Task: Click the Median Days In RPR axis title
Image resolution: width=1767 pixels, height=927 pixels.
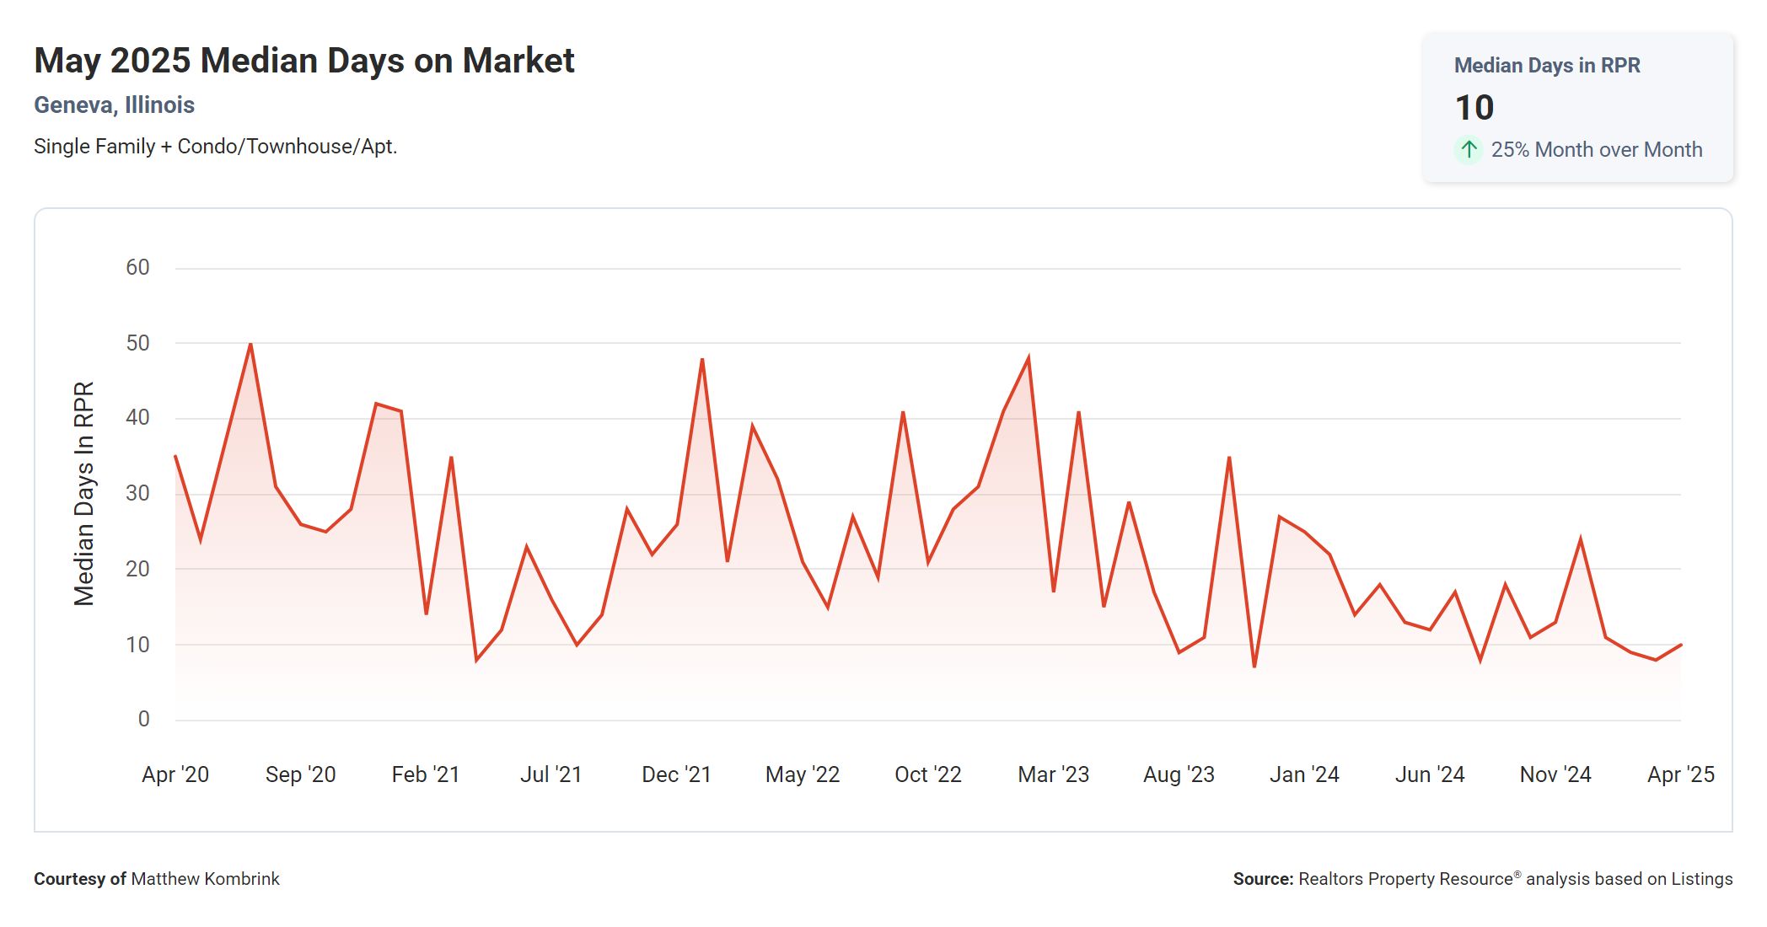Action: pos(84,494)
